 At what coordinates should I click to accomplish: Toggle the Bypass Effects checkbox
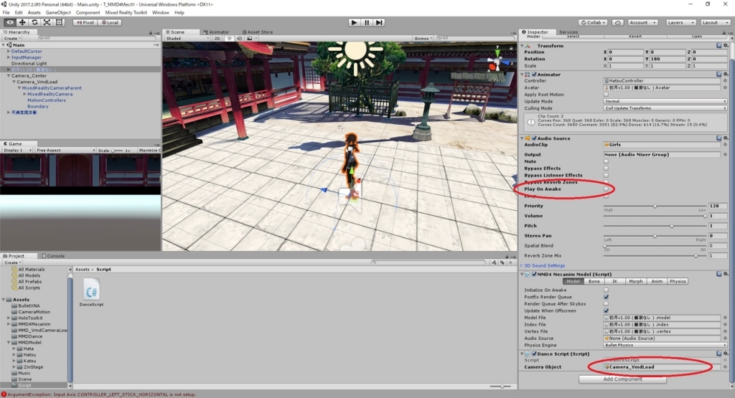pyautogui.click(x=606, y=168)
